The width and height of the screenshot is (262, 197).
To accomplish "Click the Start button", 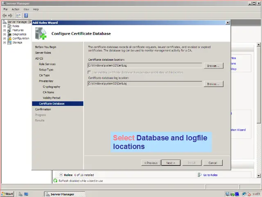I will pyautogui.click(x=7, y=194).
